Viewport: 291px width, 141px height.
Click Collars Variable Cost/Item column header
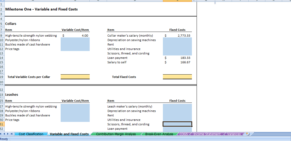click(x=75, y=30)
